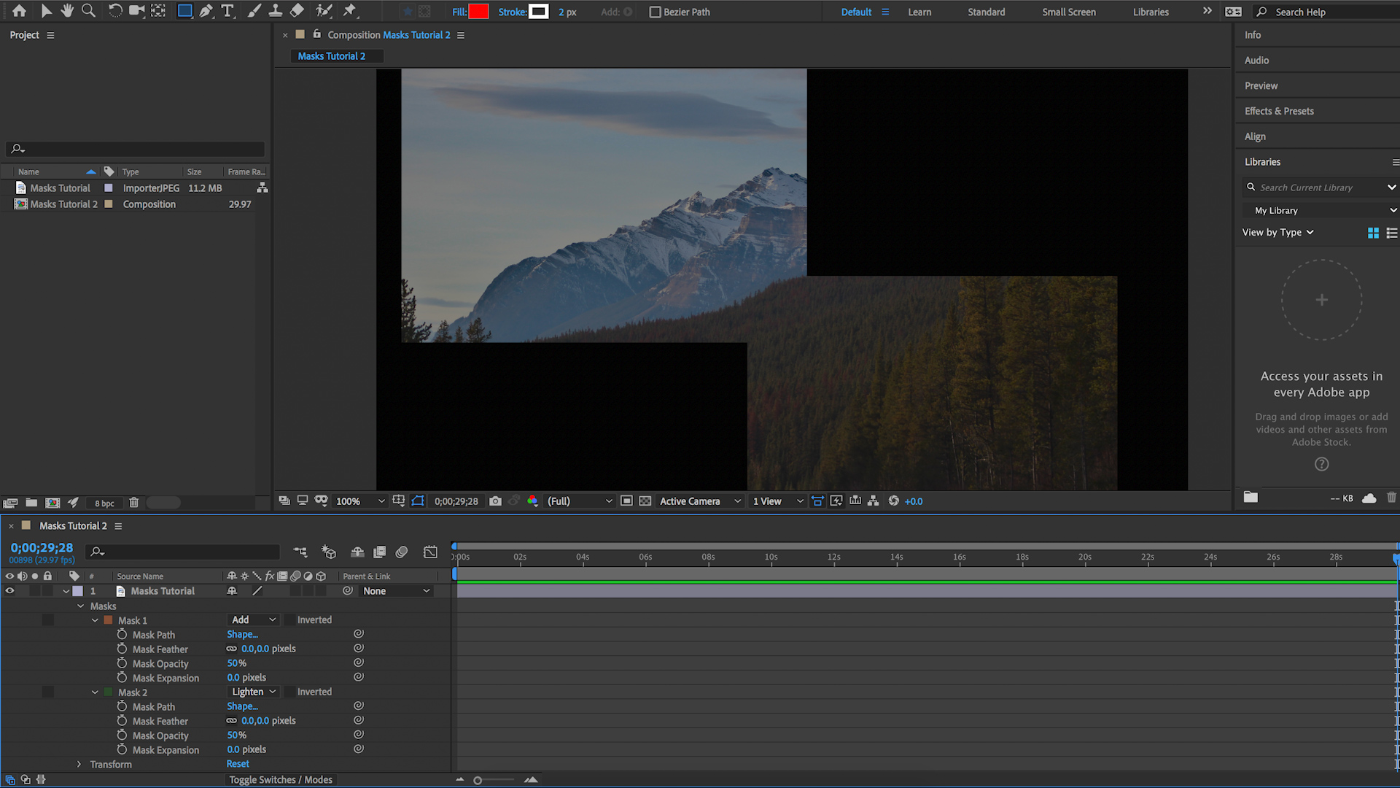Take a snapshot in the Composition panel
Screen dimensions: 1400x788
[x=495, y=501]
